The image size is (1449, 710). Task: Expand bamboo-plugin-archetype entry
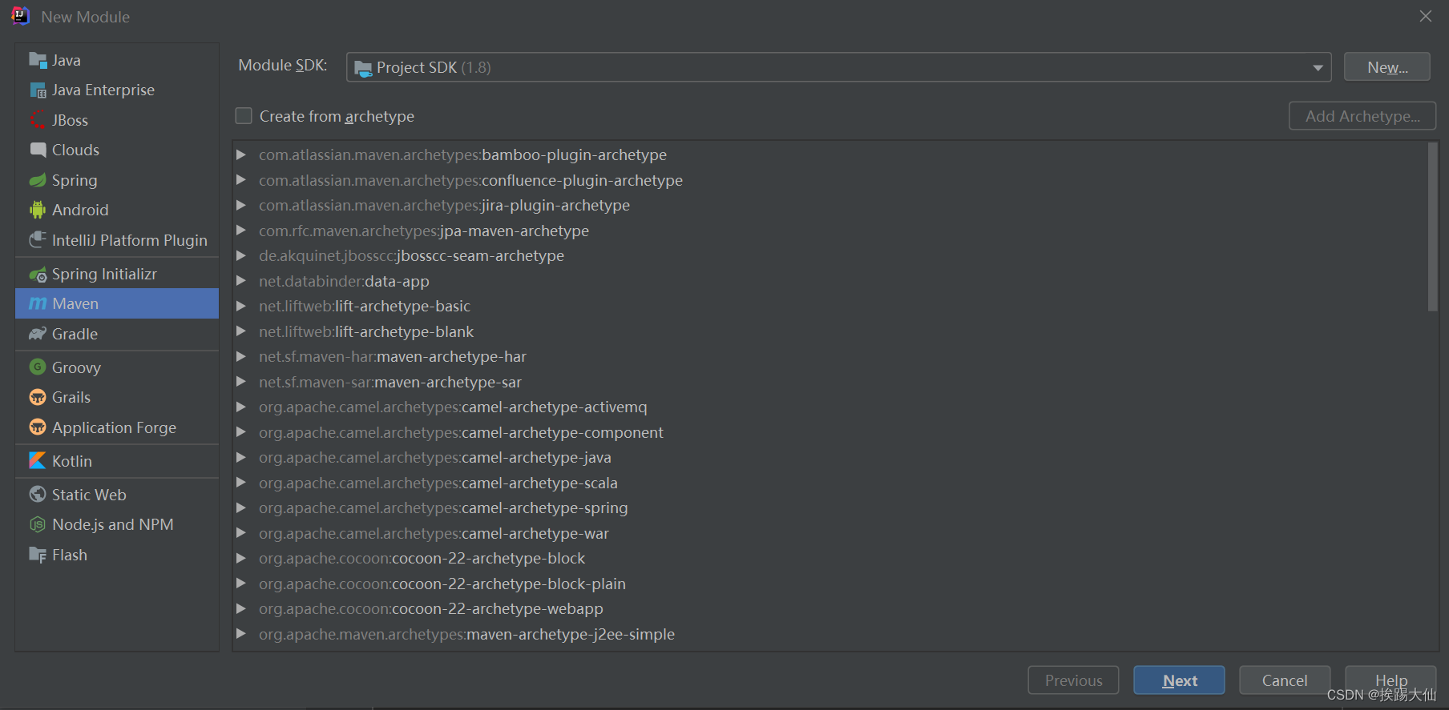click(240, 154)
